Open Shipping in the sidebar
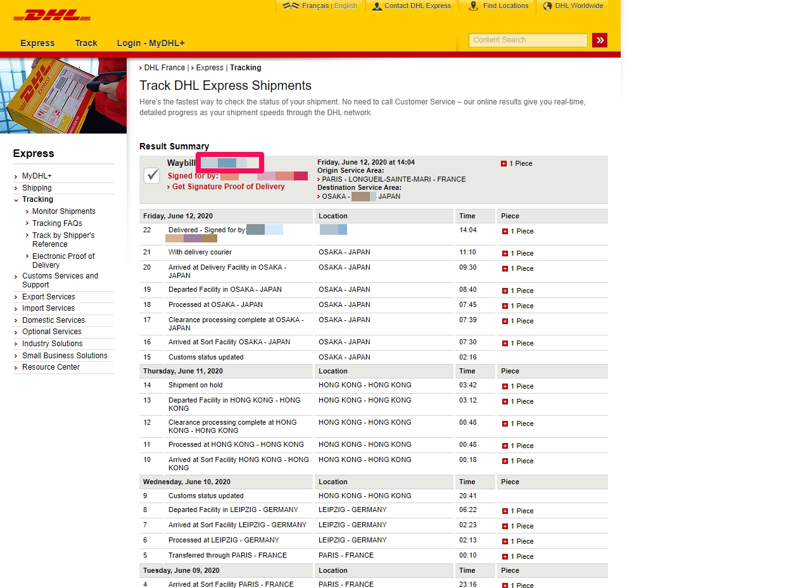 [37, 188]
